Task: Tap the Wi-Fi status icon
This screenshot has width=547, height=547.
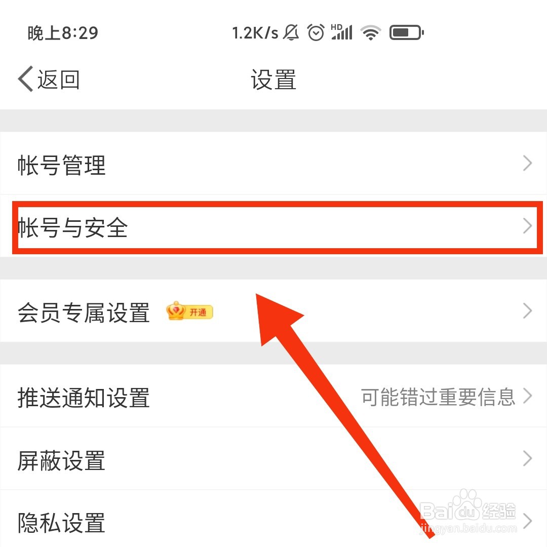Action: (371, 33)
